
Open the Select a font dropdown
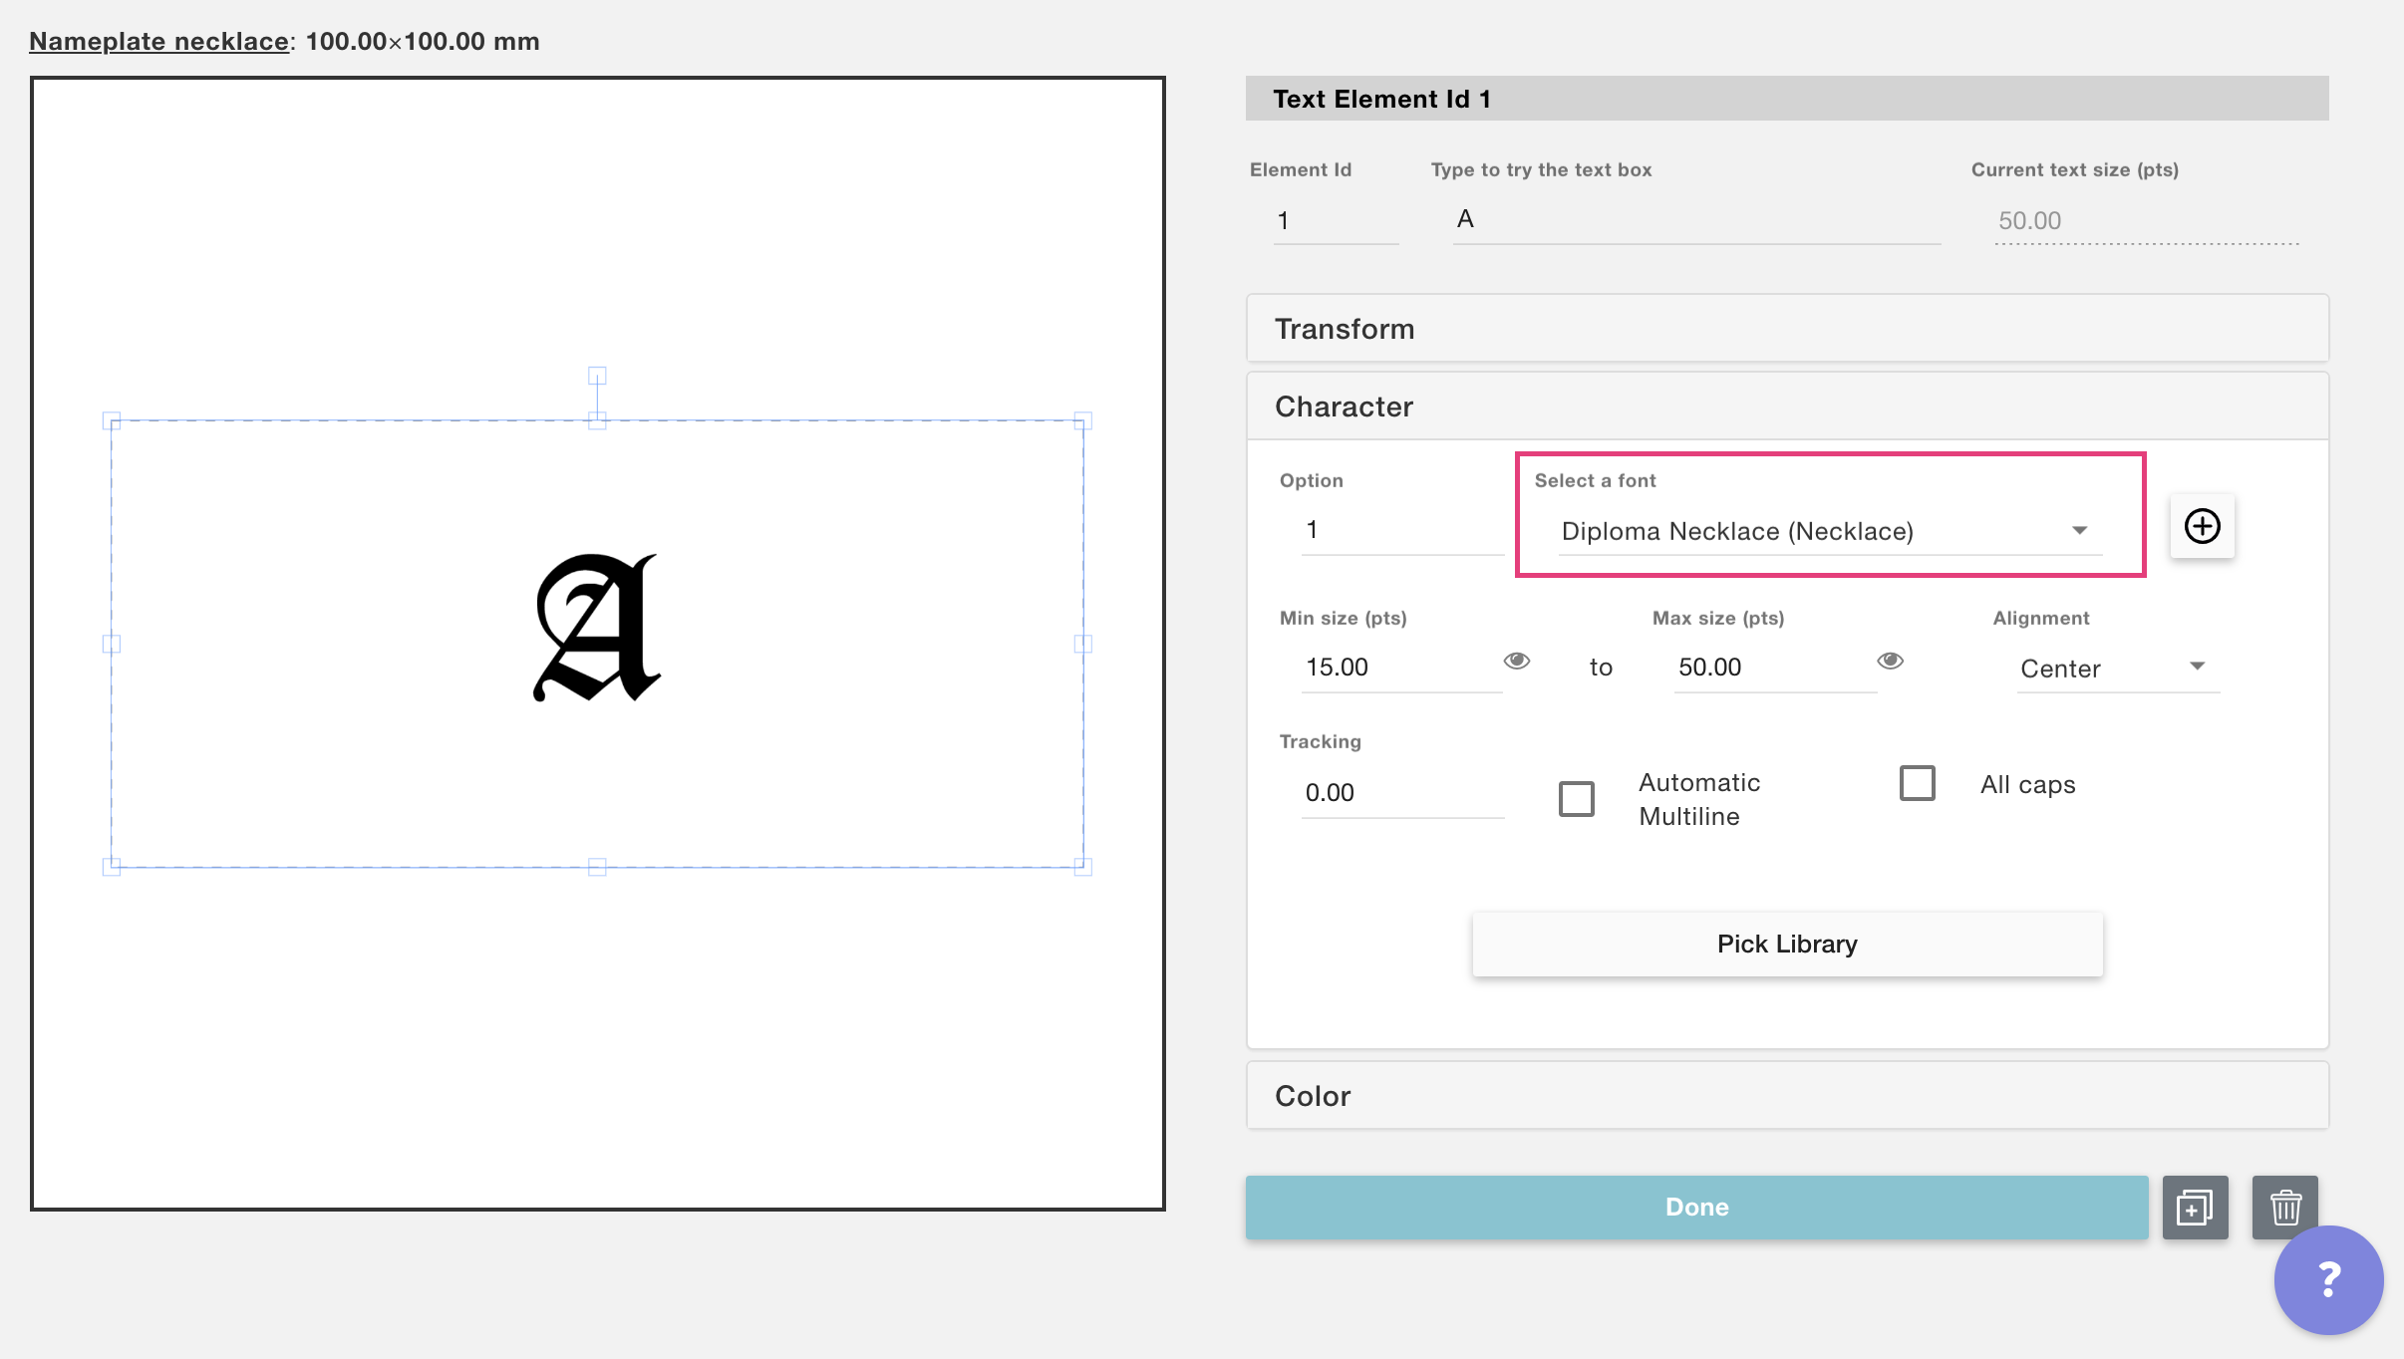click(1830, 531)
